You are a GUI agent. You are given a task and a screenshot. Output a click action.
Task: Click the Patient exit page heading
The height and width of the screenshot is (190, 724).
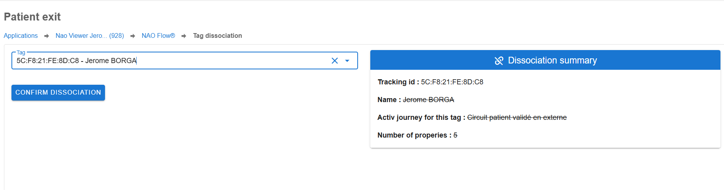pos(32,17)
